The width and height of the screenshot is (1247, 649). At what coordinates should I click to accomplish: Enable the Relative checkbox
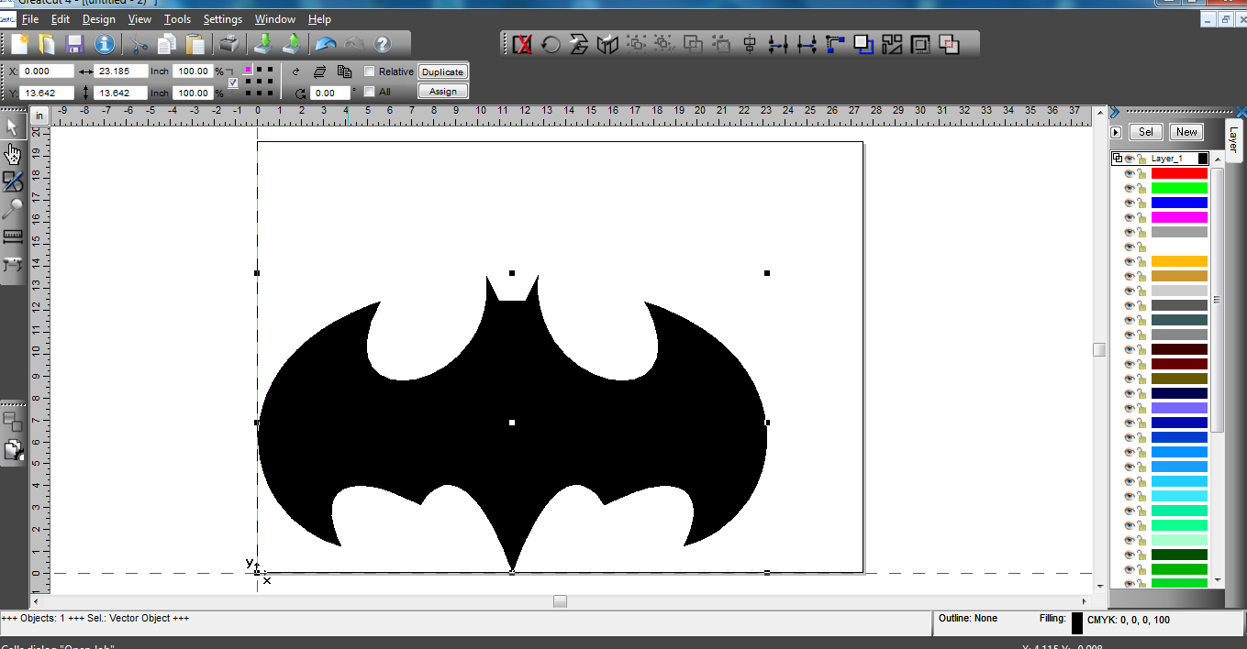(x=370, y=71)
